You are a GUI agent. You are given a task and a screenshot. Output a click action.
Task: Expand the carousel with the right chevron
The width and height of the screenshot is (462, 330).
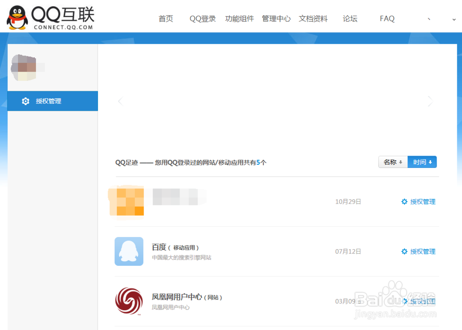pos(430,101)
